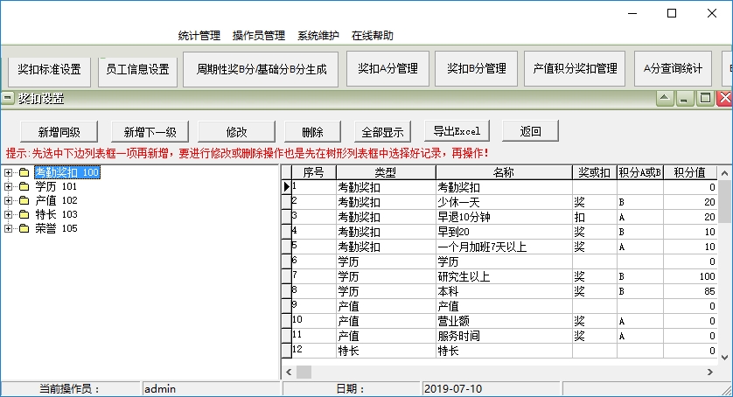Screen dimensions: 733x397
Task: Open the 在线帮助 menu
Action: pyautogui.click(x=373, y=36)
